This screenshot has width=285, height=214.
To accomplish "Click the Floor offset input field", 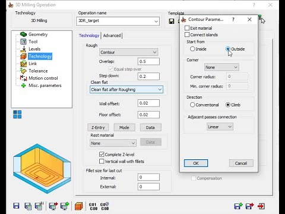I will click(148, 115).
